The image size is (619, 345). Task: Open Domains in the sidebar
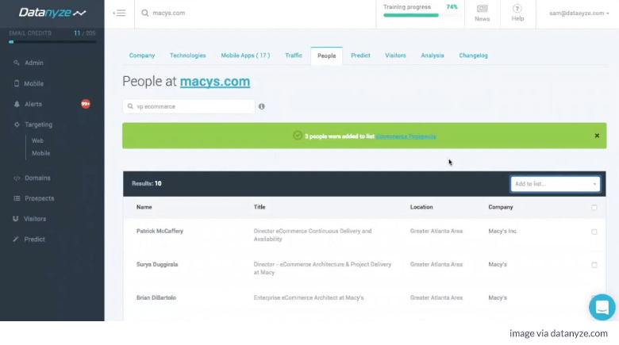coord(37,178)
